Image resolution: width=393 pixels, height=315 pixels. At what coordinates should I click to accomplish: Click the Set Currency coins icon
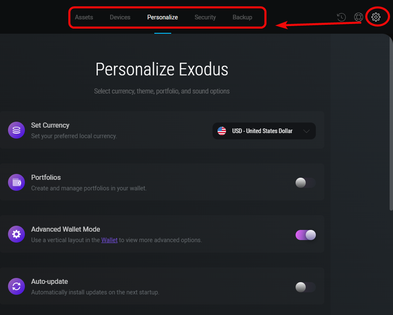point(16,130)
